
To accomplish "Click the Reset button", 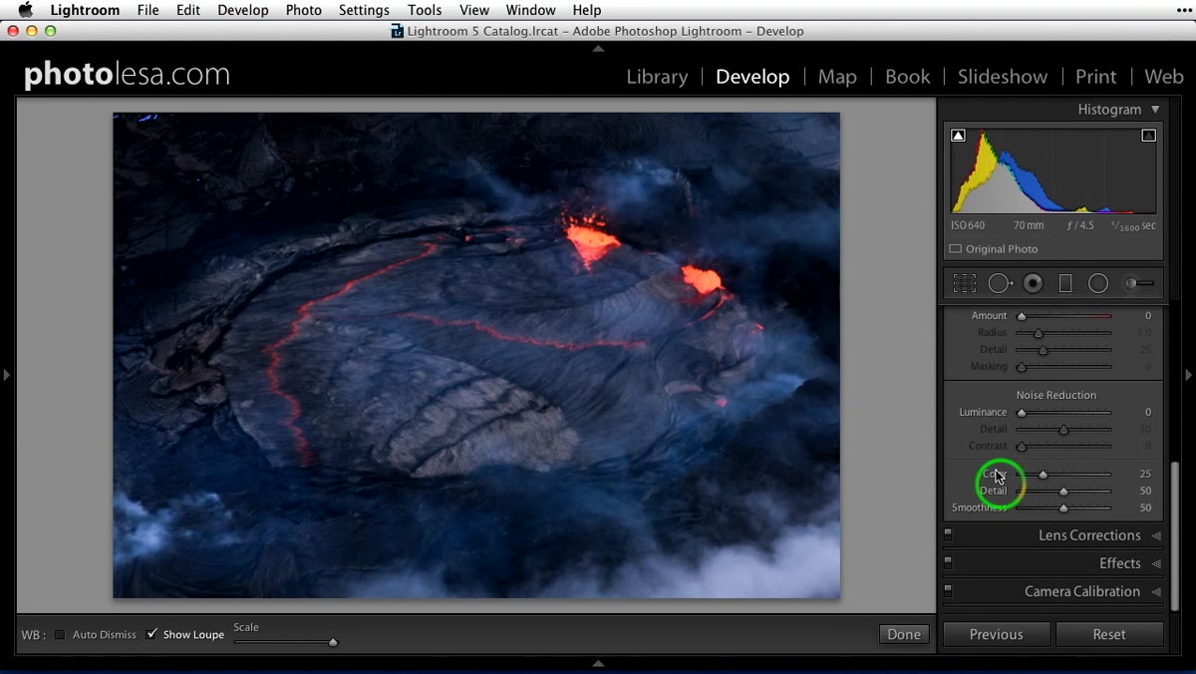I will 1109,634.
